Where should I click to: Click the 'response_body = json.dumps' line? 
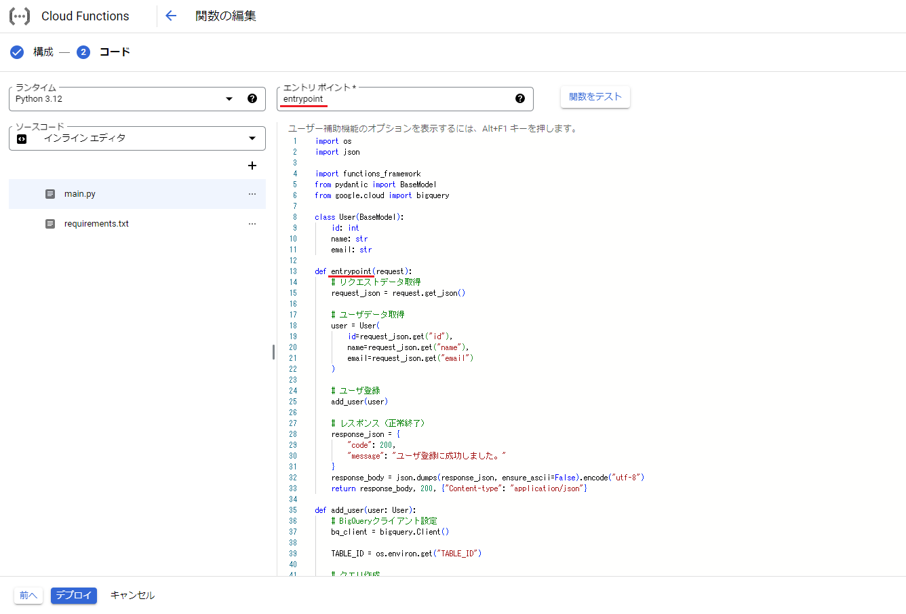click(x=488, y=478)
